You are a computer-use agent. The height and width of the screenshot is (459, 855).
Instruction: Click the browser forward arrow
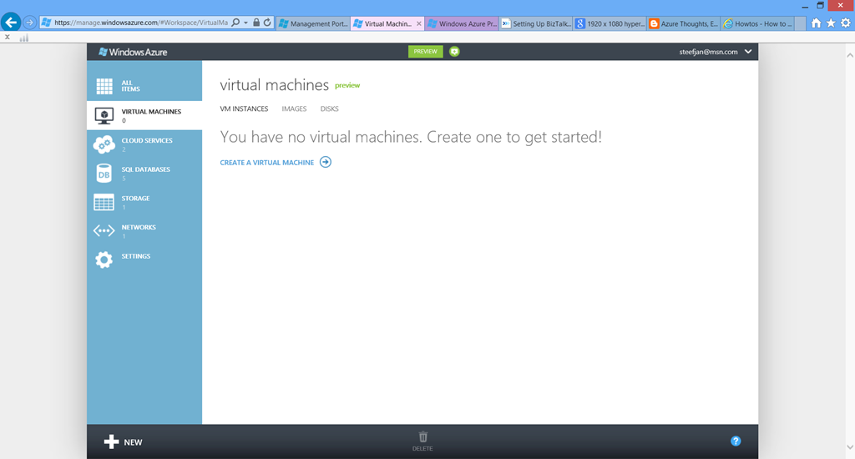(30, 23)
